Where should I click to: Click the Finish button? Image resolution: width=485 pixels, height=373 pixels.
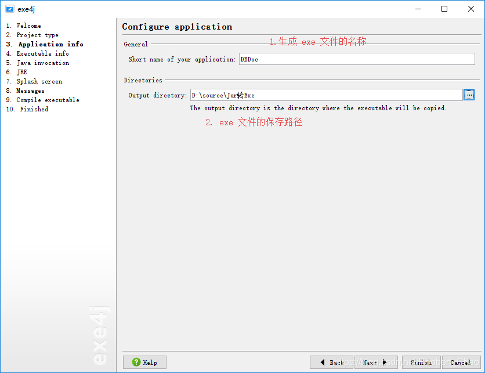[421, 362]
